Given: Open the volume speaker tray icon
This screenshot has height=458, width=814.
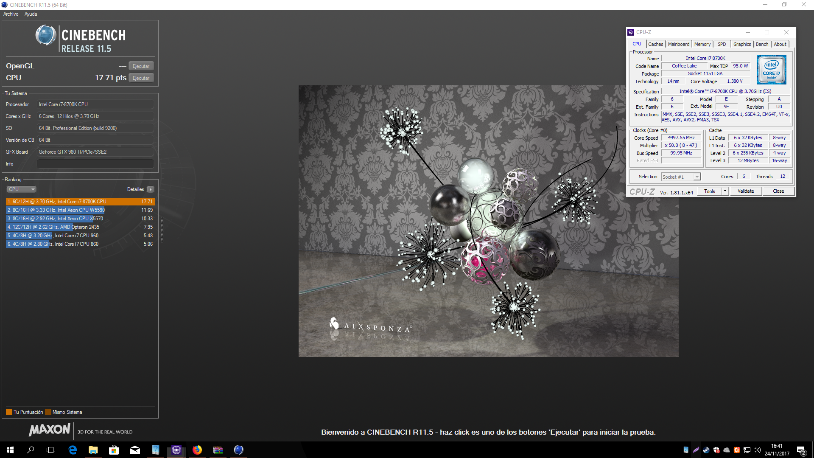Looking at the screenshot, I should click(x=757, y=450).
